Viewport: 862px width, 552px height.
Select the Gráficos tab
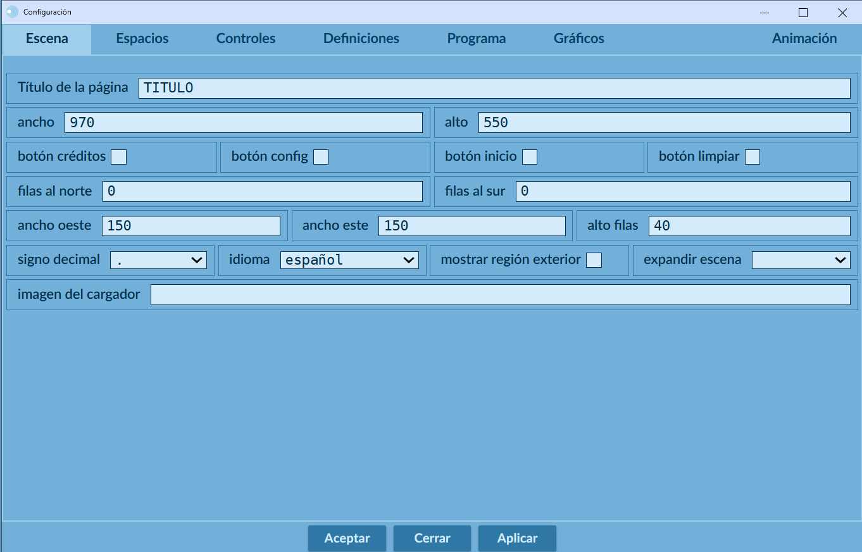pyautogui.click(x=578, y=39)
